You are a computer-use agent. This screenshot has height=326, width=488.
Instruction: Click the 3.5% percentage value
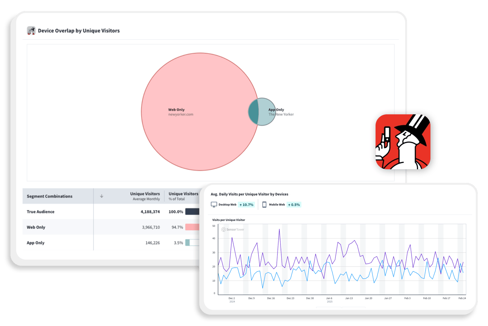179,243
